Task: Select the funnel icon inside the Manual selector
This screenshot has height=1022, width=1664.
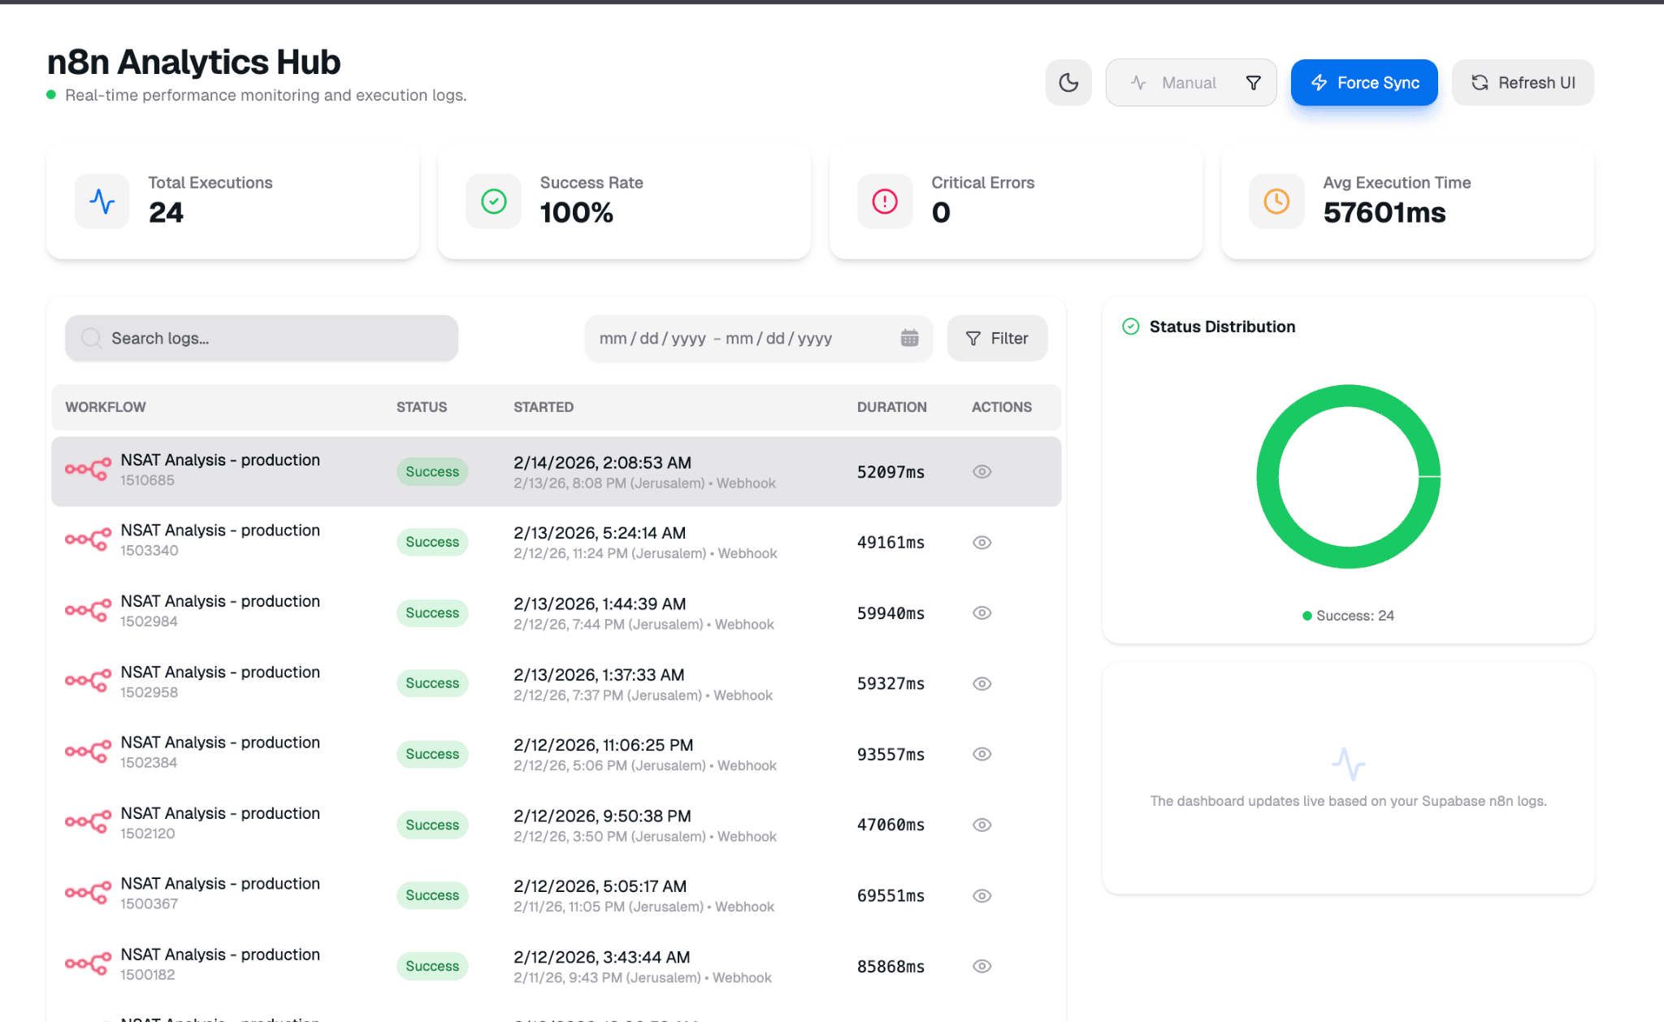Action: pos(1252,82)
